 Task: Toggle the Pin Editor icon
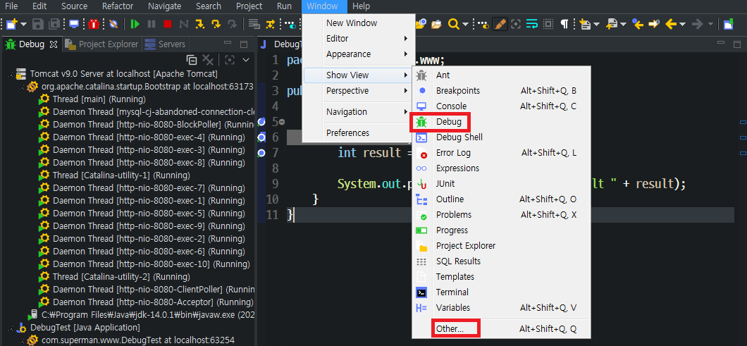pyautogui.click(x=729, y=24)
